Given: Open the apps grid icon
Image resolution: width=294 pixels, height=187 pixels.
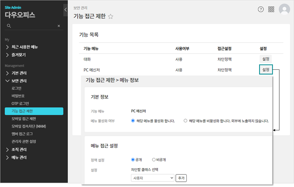Looking at the screenshot, I should click(x=271, y=9).
